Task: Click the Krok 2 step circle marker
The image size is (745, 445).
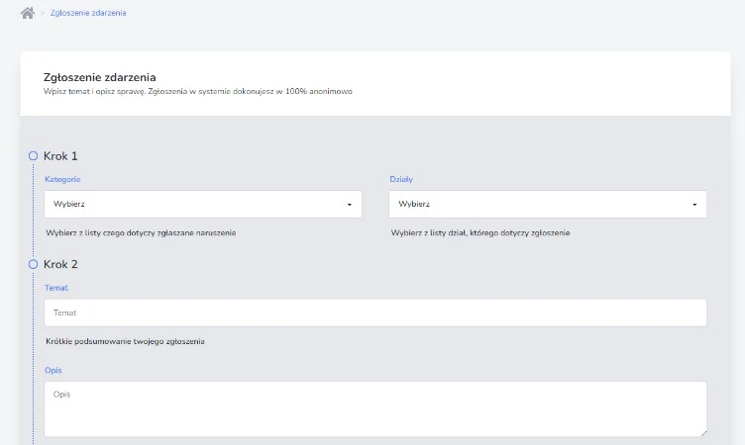Action: [x=33, y=265]
